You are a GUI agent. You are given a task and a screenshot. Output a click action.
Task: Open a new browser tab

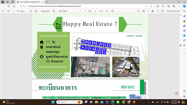[x=47, y=2]
